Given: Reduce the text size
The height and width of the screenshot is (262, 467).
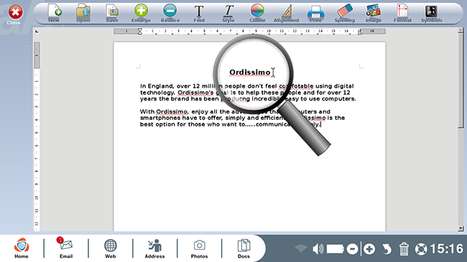Looking at the screenshot, I should coord(170,14).
